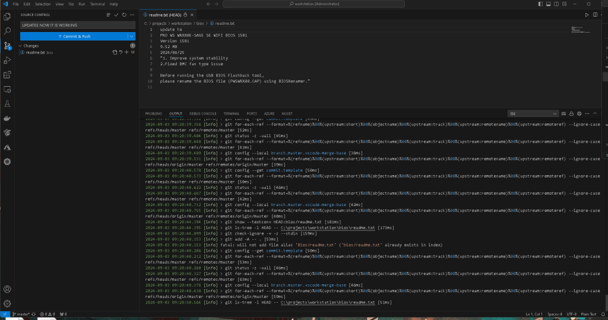Image resolution: width=608 pixels, height=320 pixels.
Task: Discard changes for readme.txt
Action: [121, 52]
